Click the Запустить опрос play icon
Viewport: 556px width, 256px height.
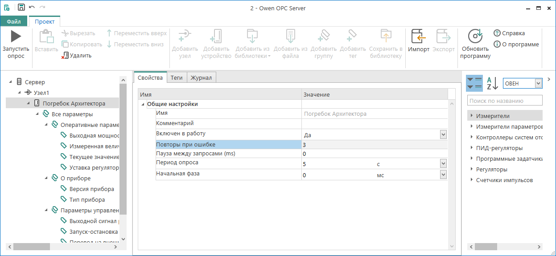pyautogui.click(x=16, y=37)
